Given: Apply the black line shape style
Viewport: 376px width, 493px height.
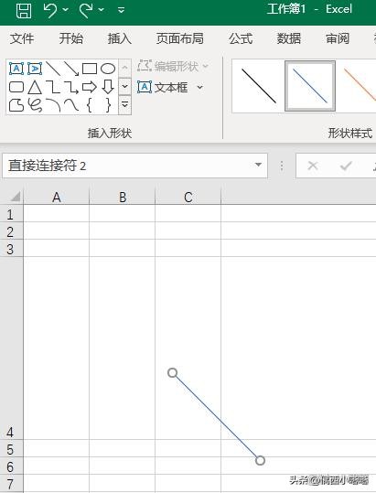Looking at the screenshot, I should [259, 86].
